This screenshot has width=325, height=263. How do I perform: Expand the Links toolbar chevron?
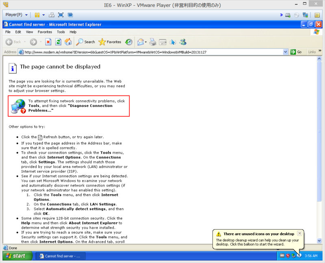click(x=320, y=51)
